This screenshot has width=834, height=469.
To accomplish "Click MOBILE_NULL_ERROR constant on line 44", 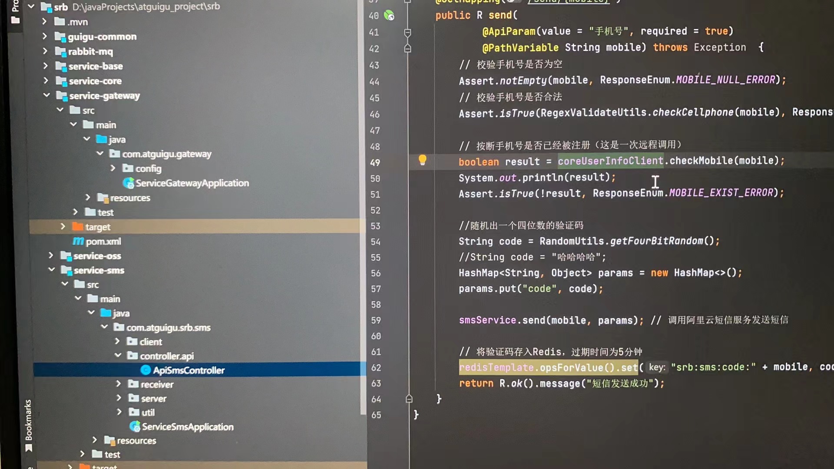I will pyautogui.click(x=725, y=80).
